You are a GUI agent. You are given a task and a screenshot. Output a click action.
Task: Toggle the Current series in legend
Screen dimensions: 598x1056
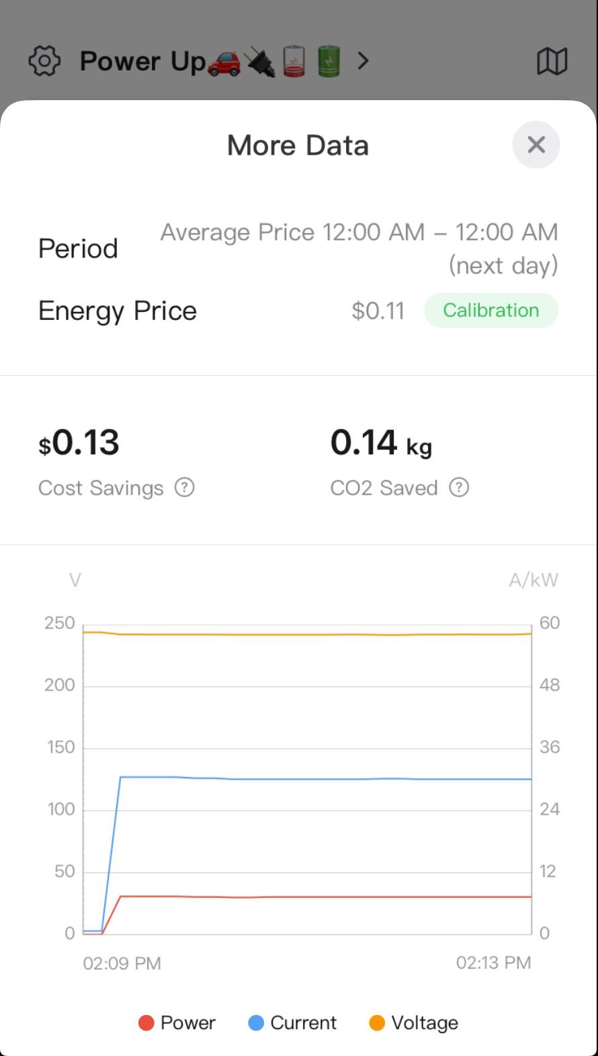292,1022
